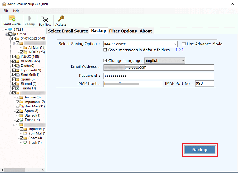Select the Important (69) tree row
The height and width of the screenshot is (173, 238).
point(31,70)
